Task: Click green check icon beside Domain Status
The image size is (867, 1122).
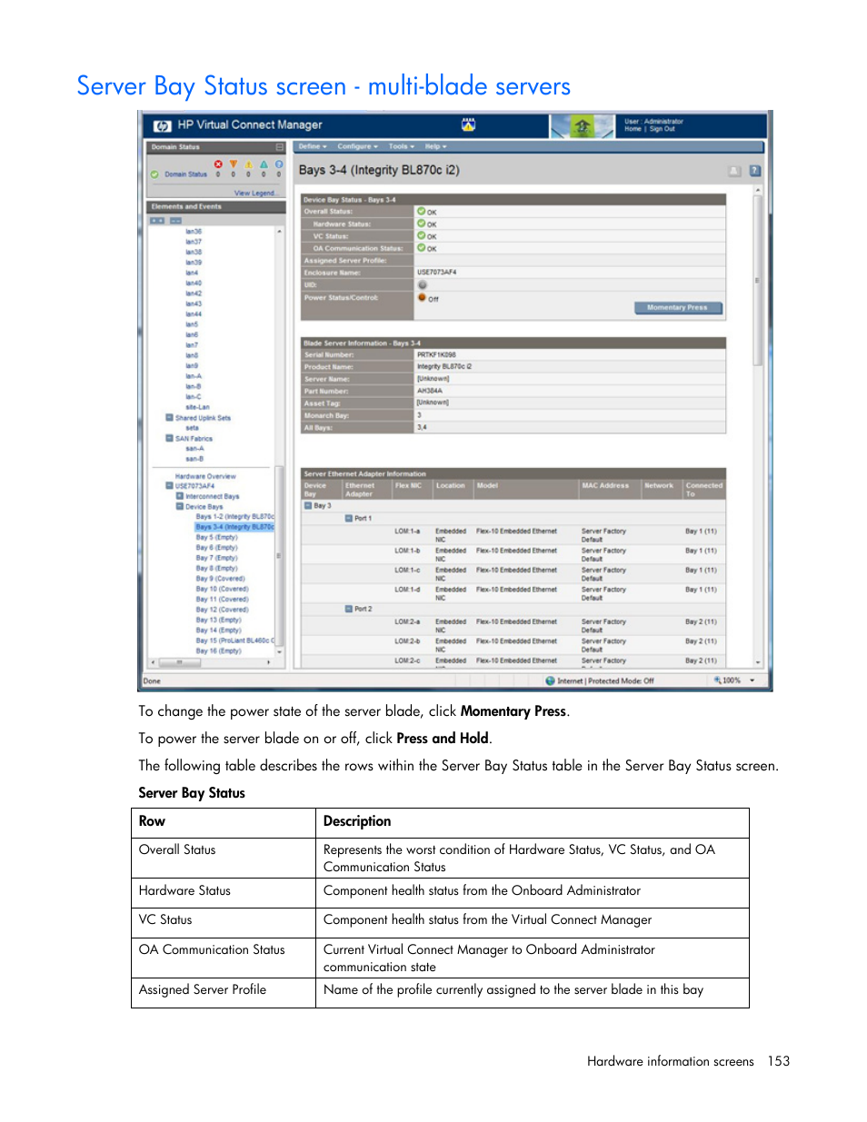Action: tap(154, 174)
